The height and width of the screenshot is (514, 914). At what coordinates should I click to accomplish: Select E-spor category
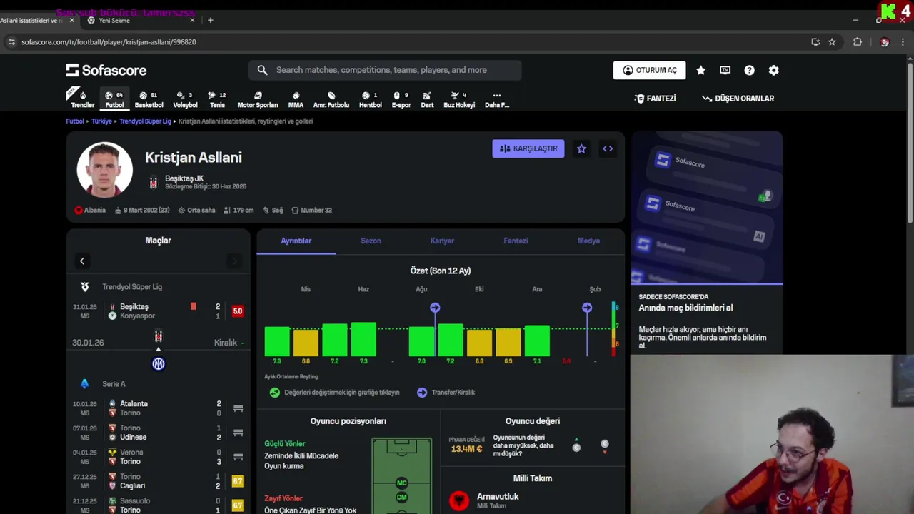(401, 99)
